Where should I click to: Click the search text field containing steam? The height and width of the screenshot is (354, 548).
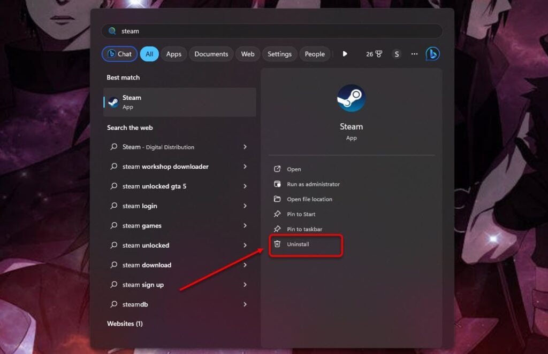coord(272,31)
